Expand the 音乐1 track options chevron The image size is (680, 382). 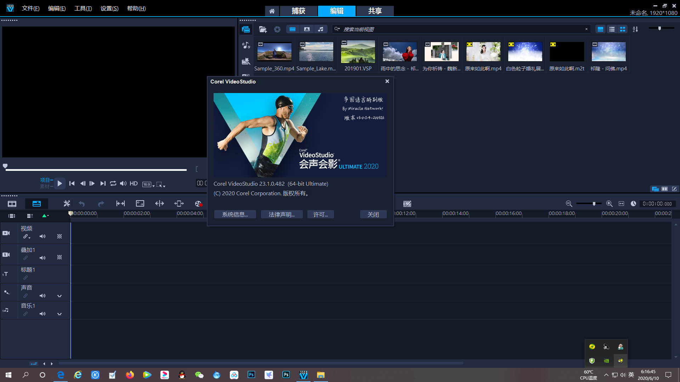tap(59, 314)
